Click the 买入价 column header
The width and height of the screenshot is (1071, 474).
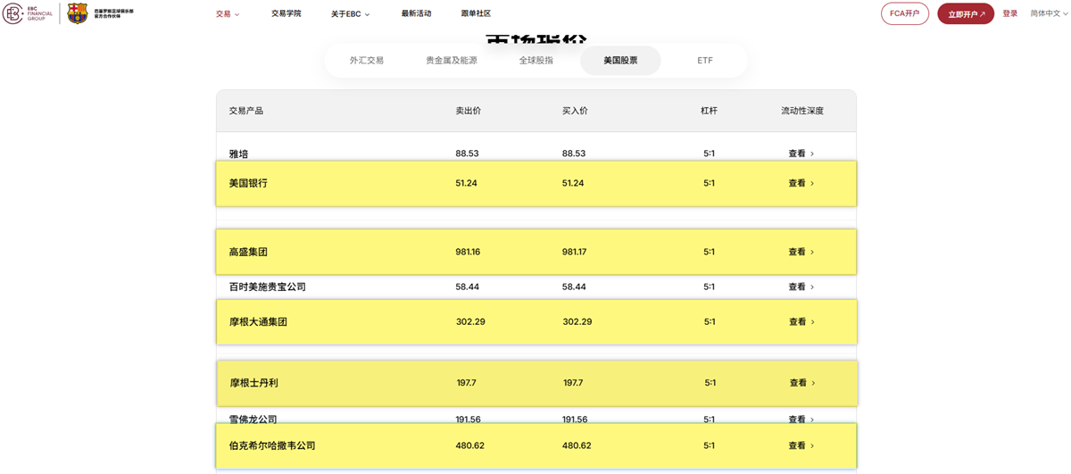tap(575, 111)
